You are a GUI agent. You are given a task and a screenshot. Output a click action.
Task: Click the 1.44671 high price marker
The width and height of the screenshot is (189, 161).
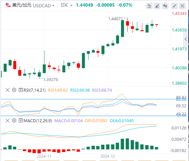[116, 19]
